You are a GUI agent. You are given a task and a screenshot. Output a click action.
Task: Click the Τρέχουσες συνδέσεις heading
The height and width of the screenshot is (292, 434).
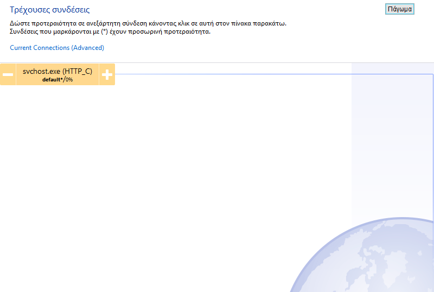pyautogui.click(x=50, y=10)
